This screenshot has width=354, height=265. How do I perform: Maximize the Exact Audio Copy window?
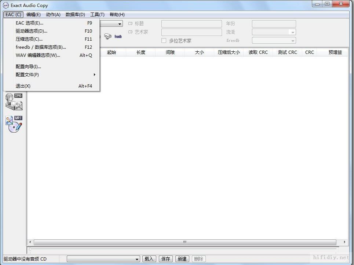[x=327, y=4]
